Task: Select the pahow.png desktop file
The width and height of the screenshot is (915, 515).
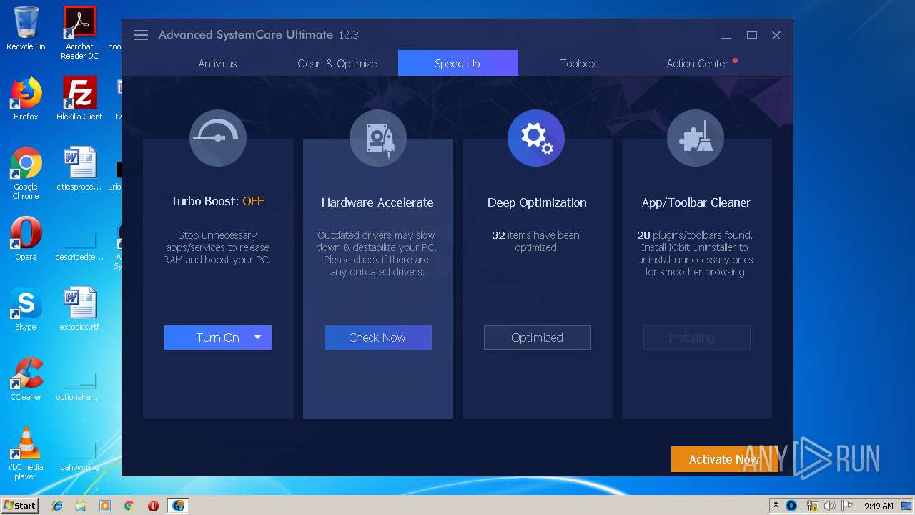Action: pos(79,456)
